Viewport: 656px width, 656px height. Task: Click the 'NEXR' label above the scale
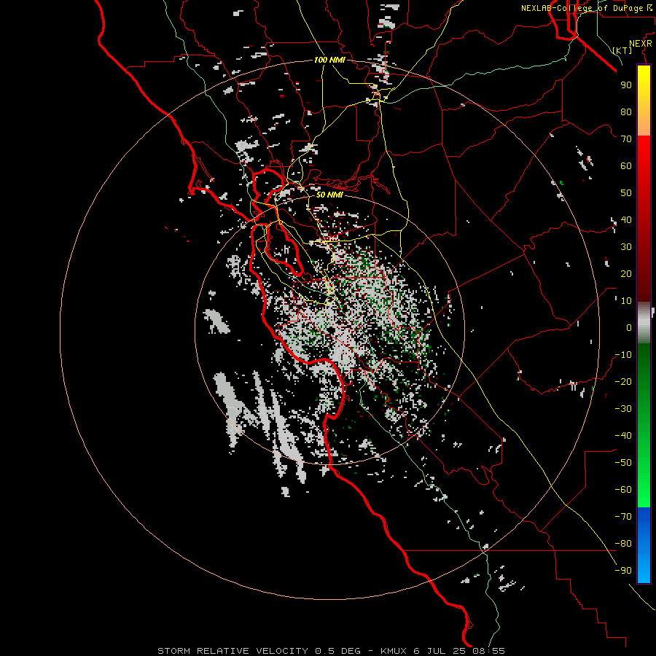point(640,44)
